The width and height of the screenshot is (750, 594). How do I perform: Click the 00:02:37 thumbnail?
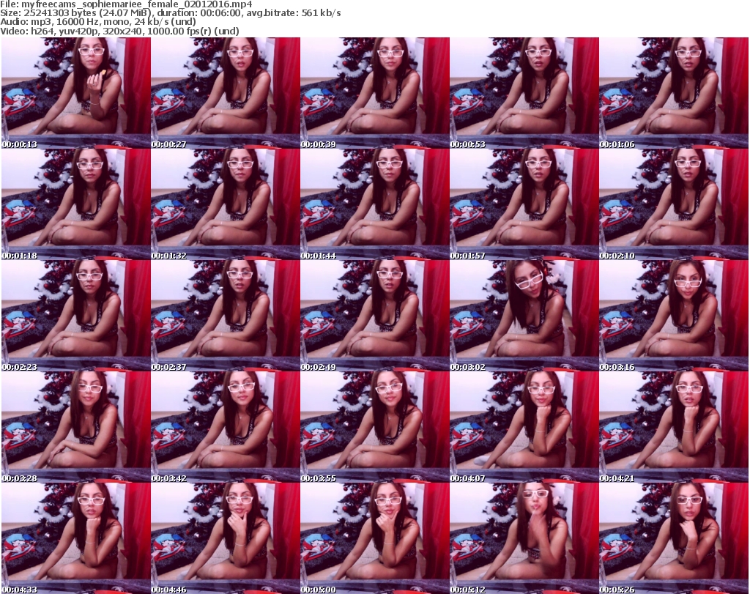coord(226,316)
